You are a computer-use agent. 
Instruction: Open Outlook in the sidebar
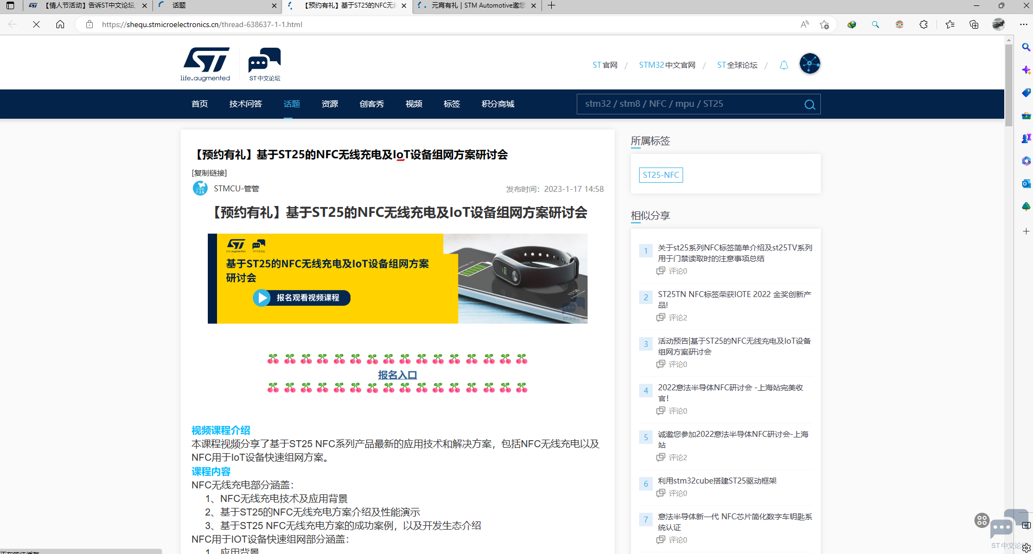click(1026, 184)
